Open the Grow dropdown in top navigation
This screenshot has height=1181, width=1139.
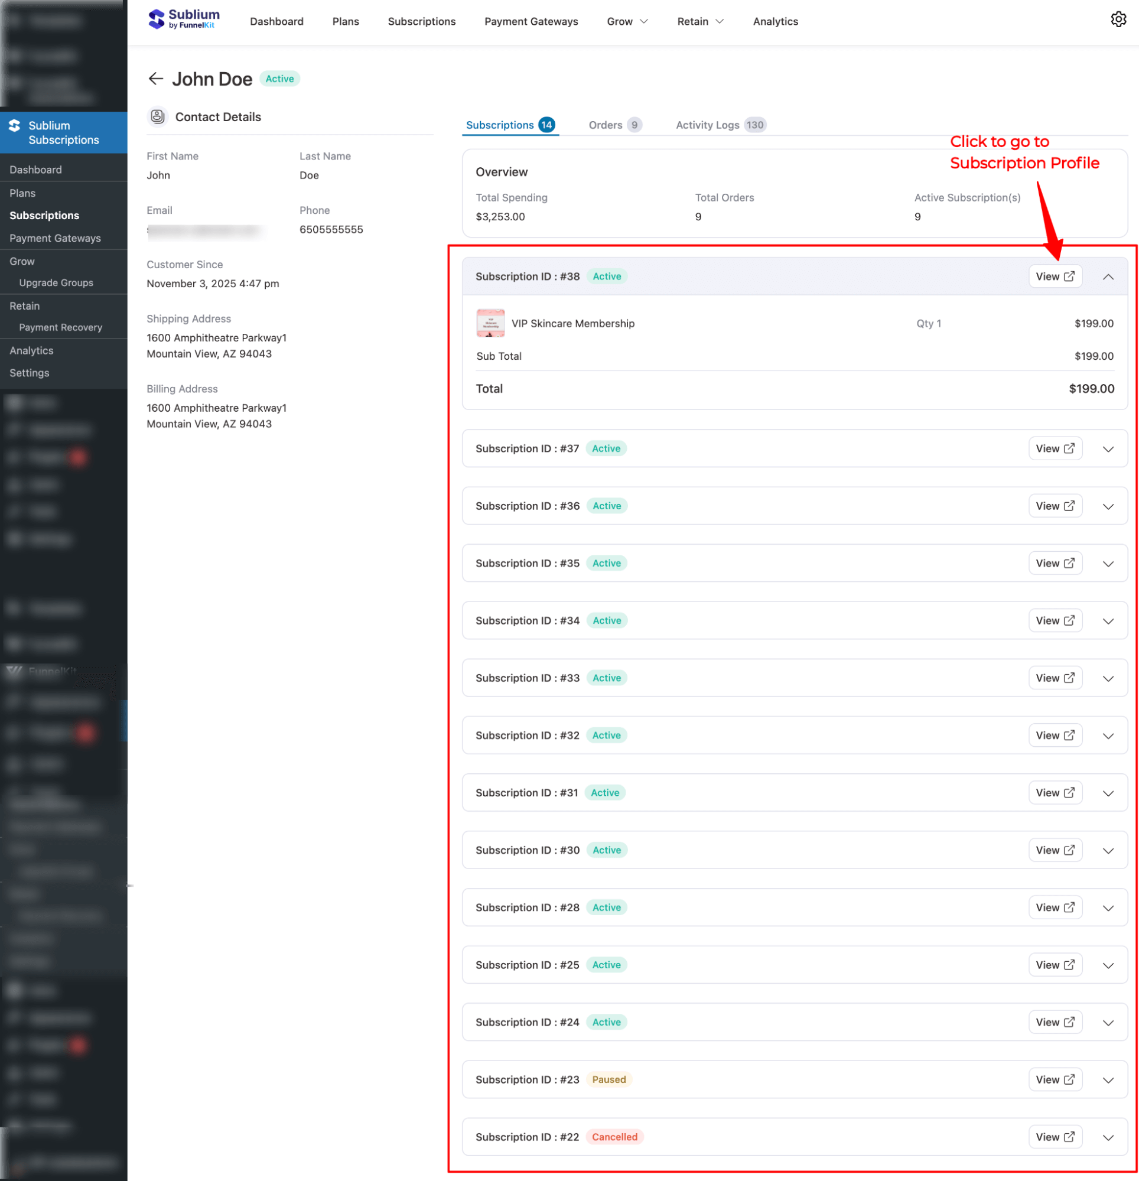click(x=627, y=21)
